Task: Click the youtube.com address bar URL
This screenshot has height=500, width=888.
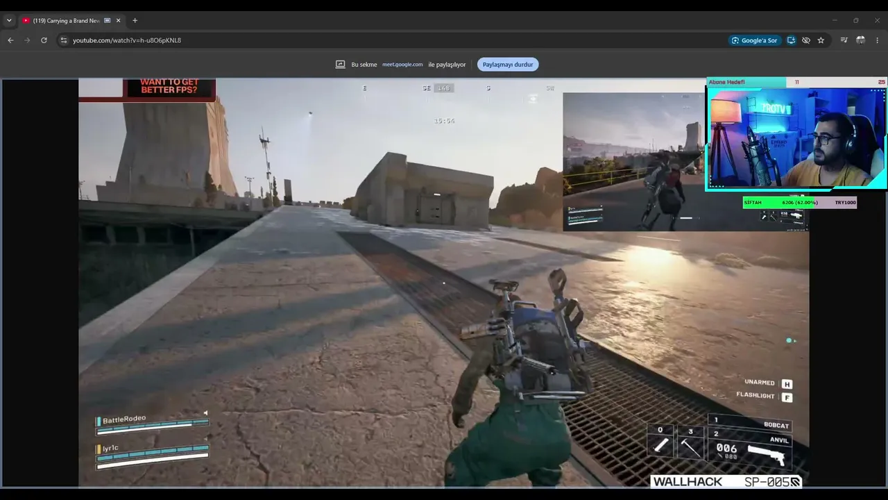Action: pos(127,40)
